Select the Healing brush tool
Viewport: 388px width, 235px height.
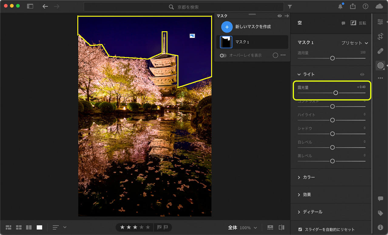pyautogui.click(x=380, y=51)
